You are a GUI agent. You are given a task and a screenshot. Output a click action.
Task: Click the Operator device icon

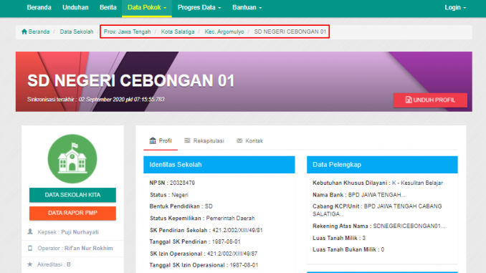(x=30, y=248)
